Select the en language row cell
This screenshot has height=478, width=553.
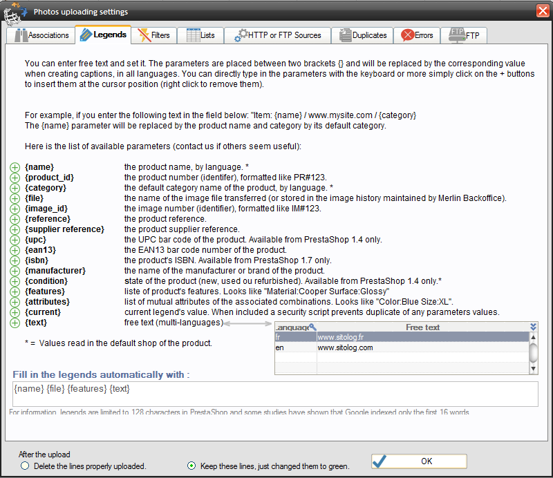click(x=296, y=347)
